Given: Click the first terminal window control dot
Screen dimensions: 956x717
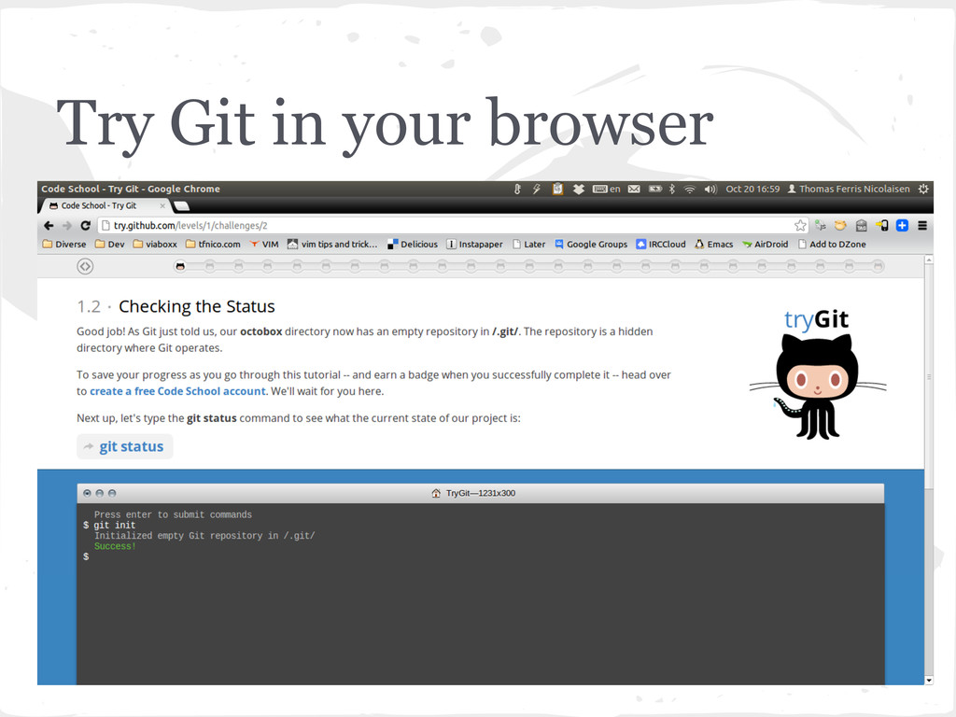Looking at the screenshot, I should [87, 493].
